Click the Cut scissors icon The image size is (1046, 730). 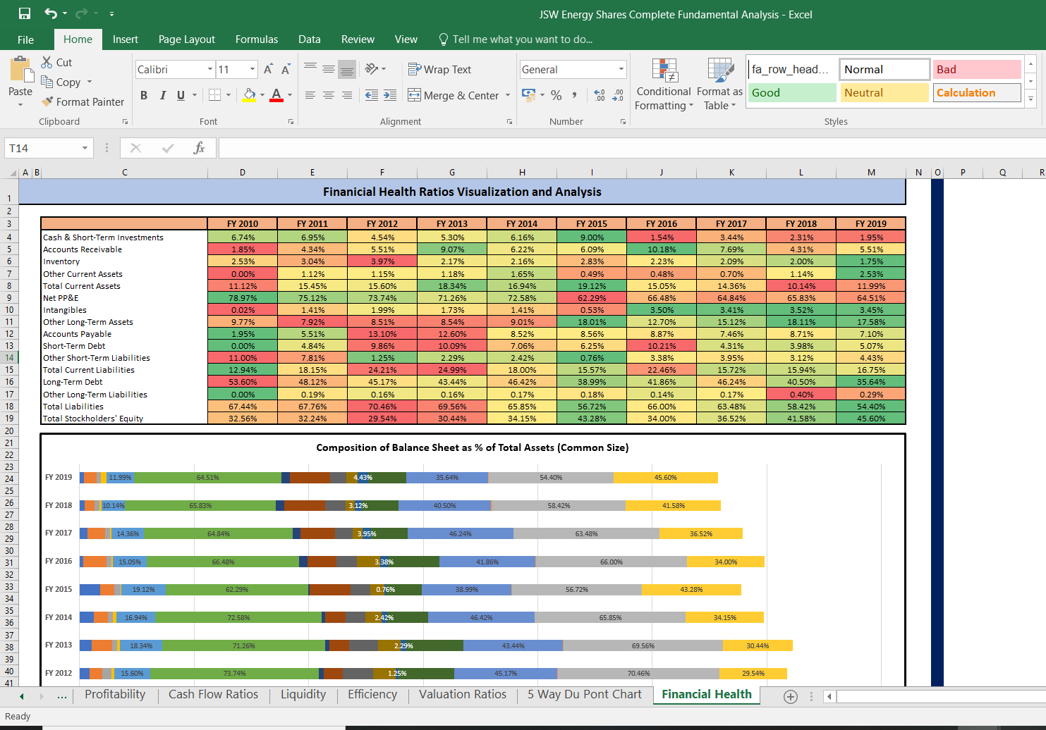pyautogui.click(x=47, y=62)
